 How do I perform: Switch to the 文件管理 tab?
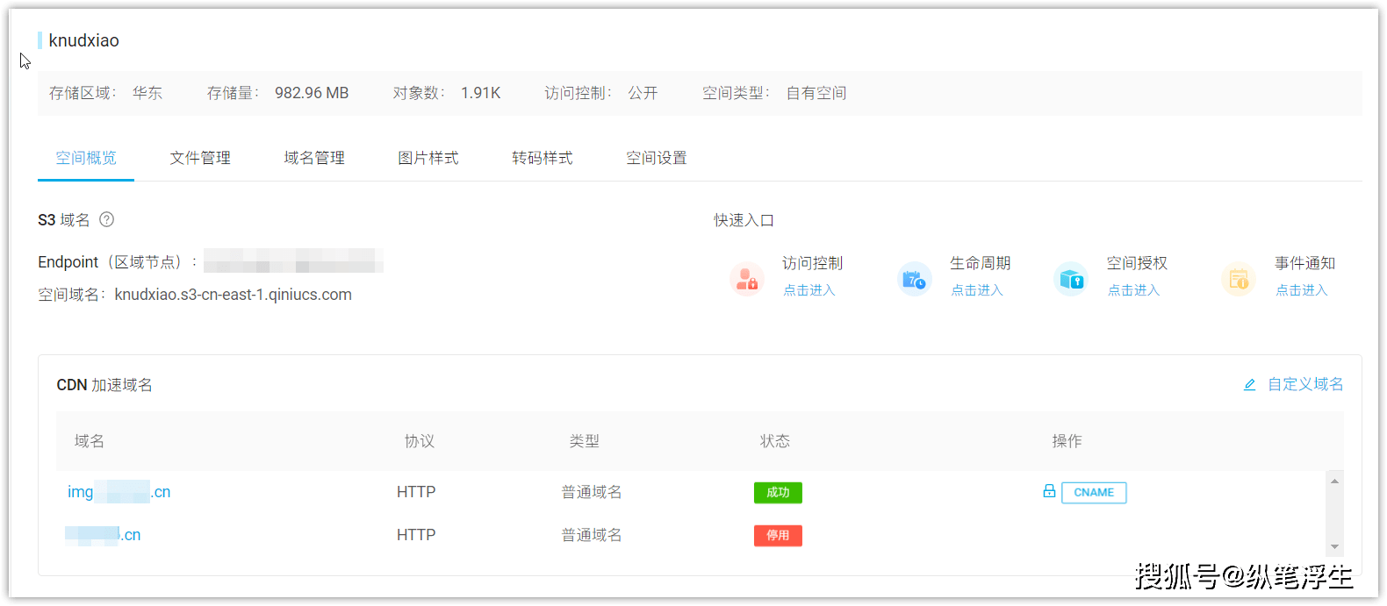coord(200,158)
